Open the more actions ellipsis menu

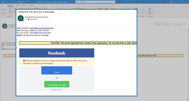pos(185,24)
